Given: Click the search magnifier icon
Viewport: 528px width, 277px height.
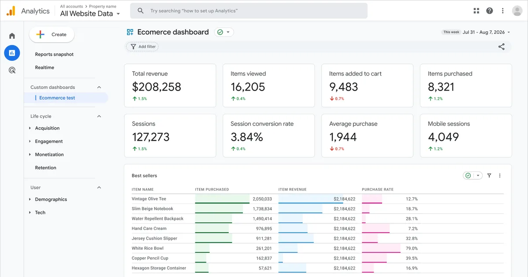Looking at the screenshot, I should [140, 11].
